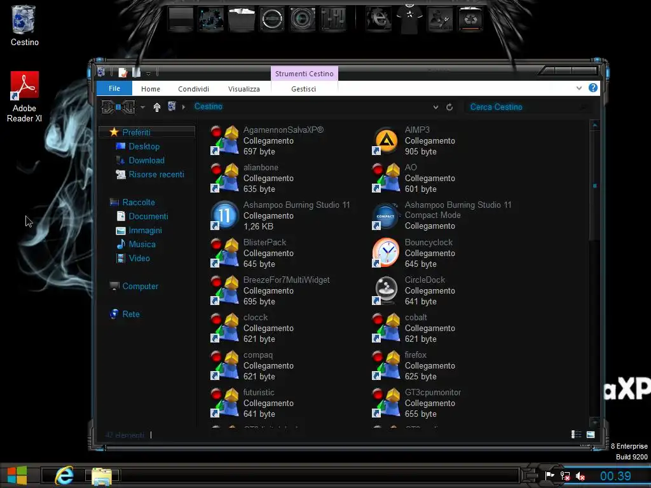
Task: Open Video library
Action: click(139, 258)
